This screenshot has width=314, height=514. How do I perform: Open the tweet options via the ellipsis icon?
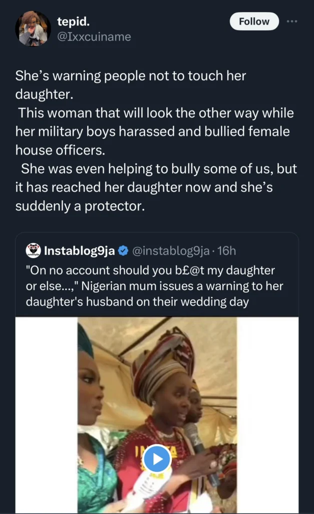292,21
